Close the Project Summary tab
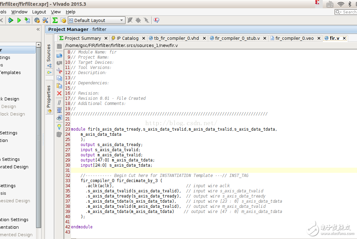The height and width of the screenshot is (239, 357). tap(106, 38)
